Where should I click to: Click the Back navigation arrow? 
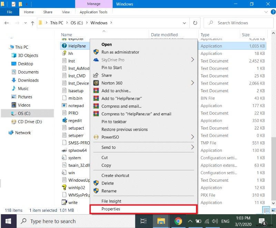pos(7,23)
